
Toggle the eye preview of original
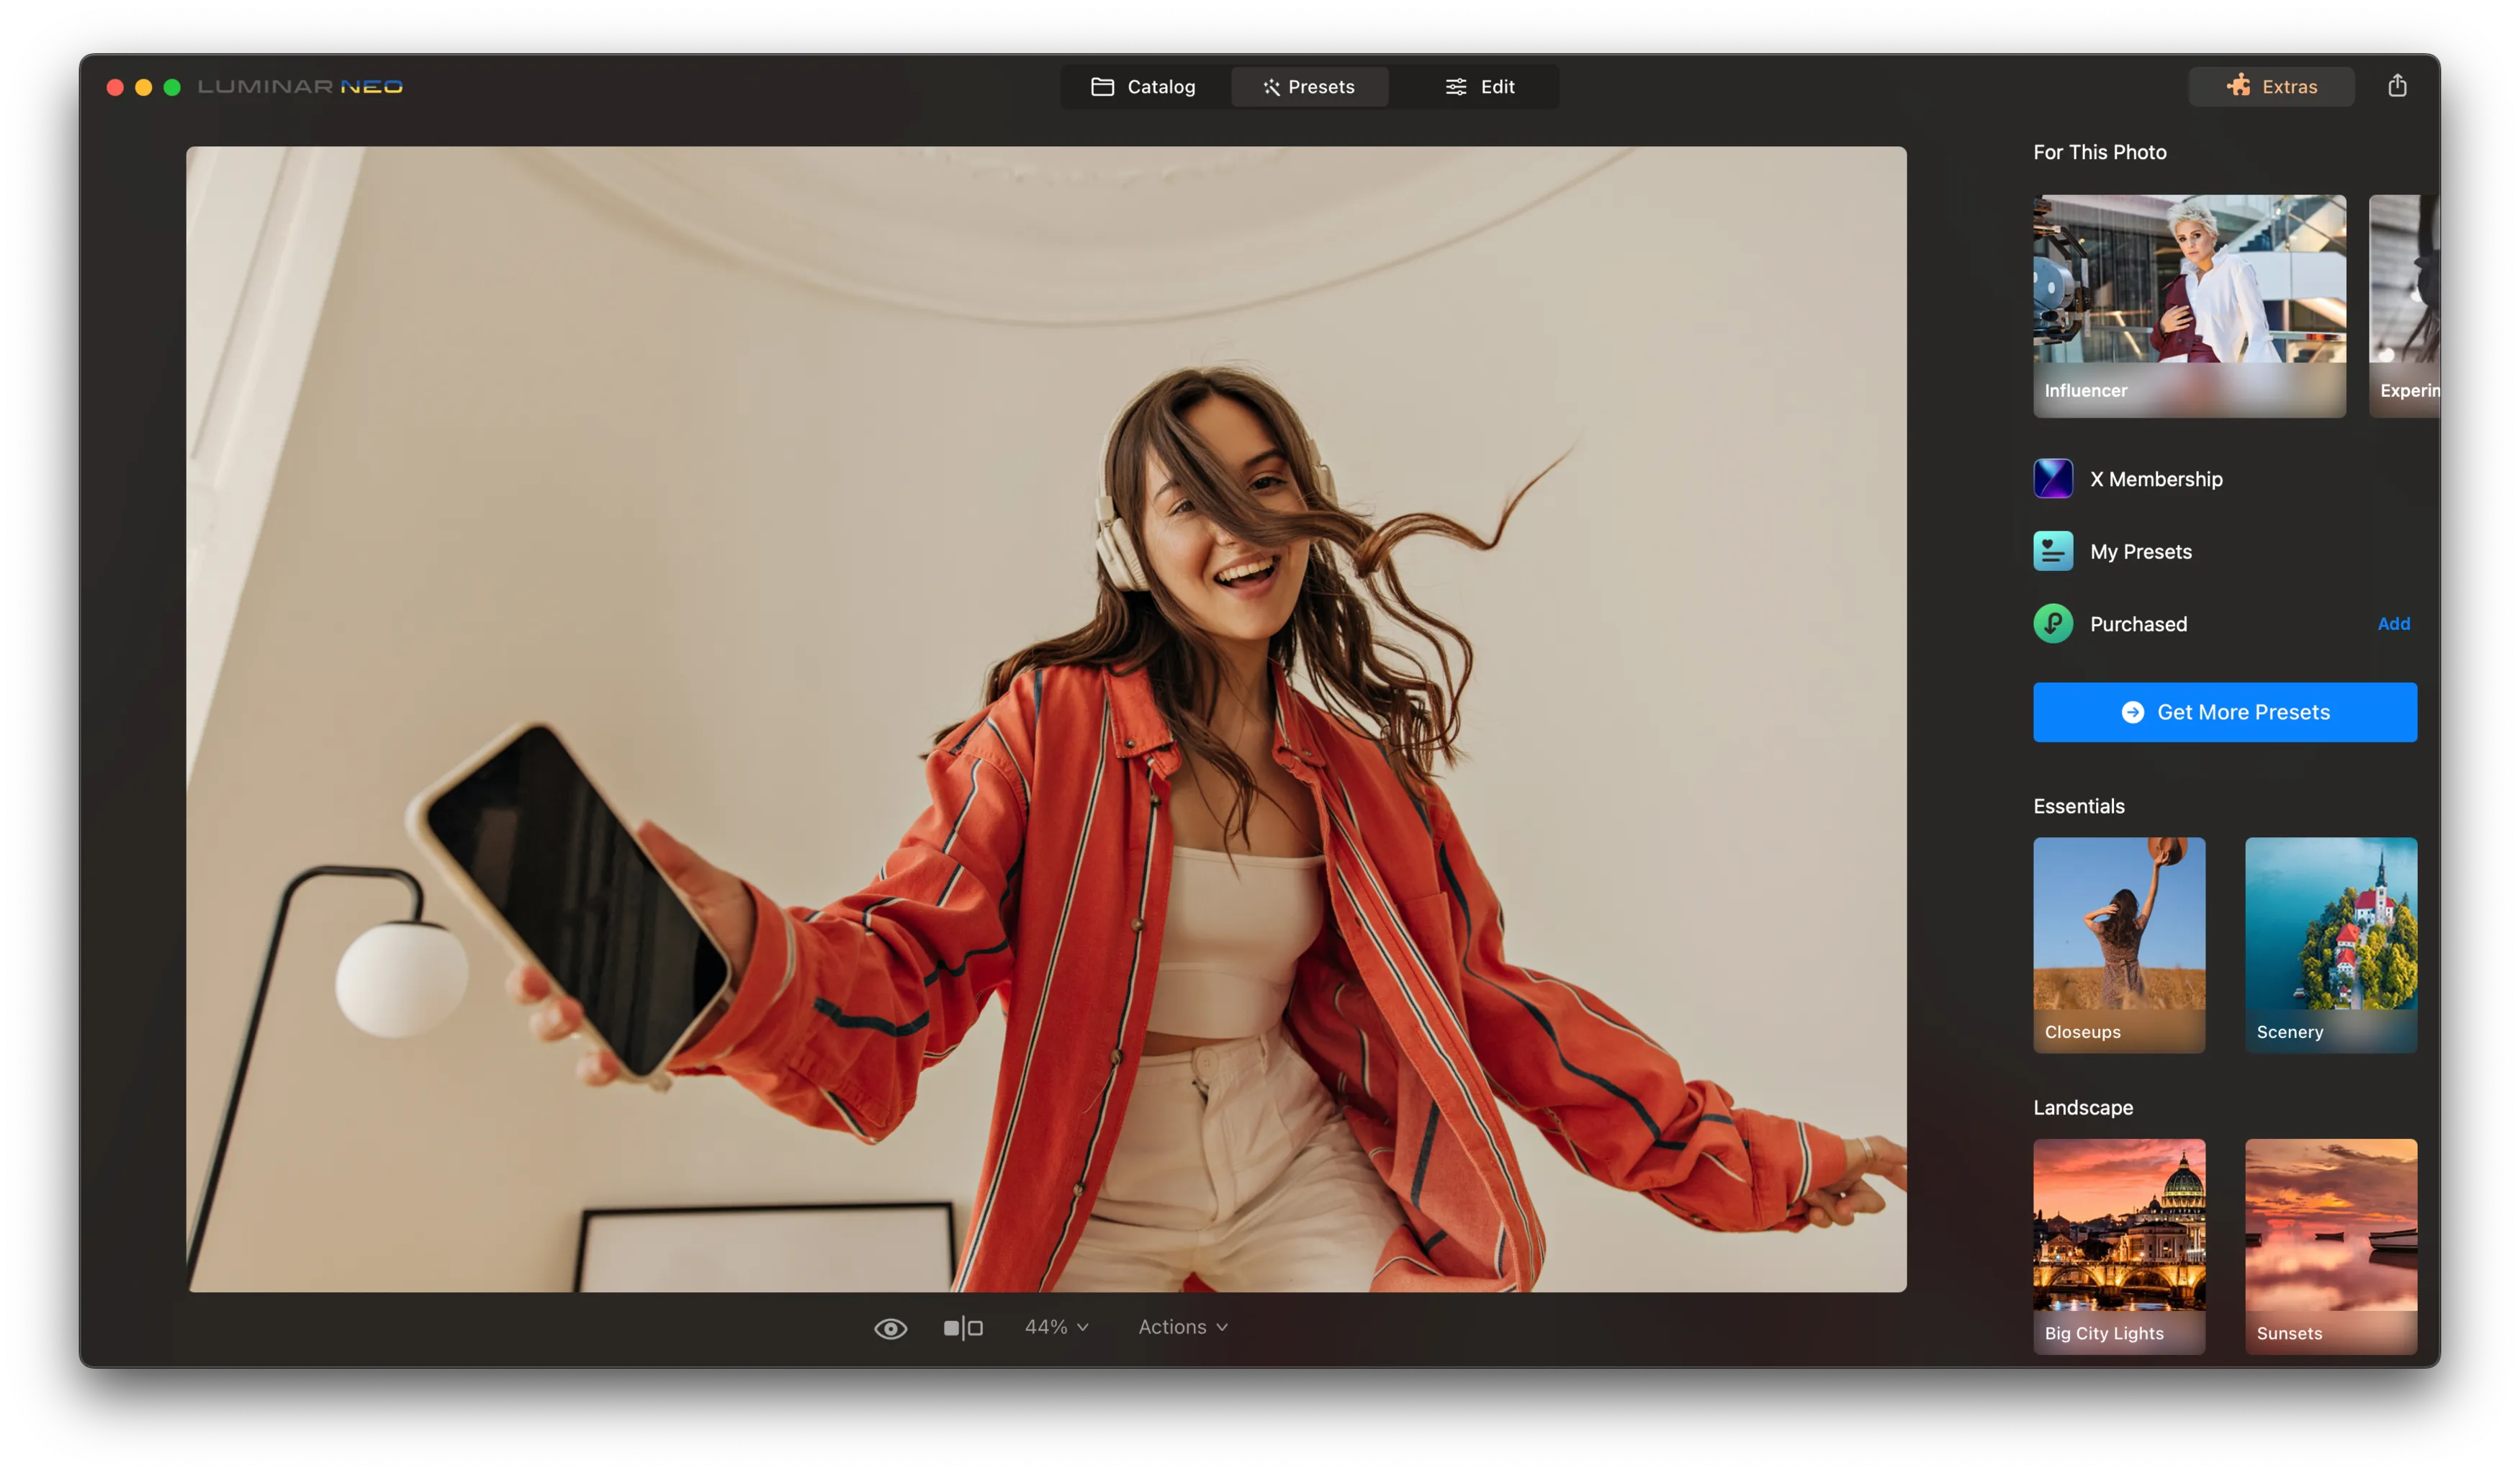point(890,1328)
